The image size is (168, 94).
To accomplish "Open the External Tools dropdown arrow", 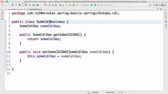I will point(39,5).
